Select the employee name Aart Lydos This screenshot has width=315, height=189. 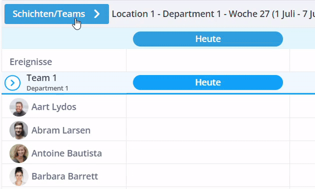pos(54,107)
